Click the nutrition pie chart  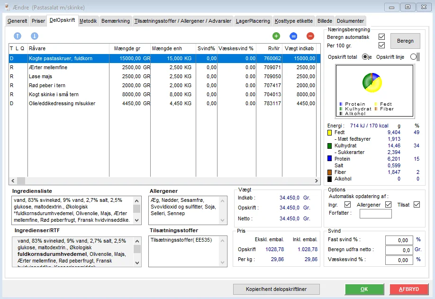372,83
